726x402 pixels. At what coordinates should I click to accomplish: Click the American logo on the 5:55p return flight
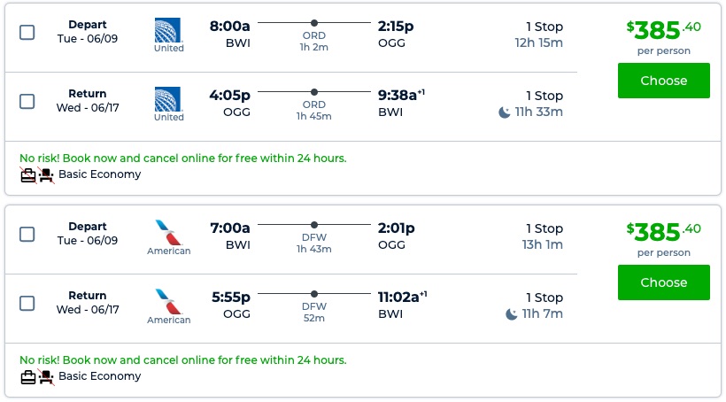[x=168, y=301]
